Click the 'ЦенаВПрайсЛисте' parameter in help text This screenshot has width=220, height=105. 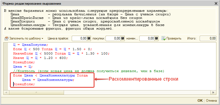click(x=27, y=18)
